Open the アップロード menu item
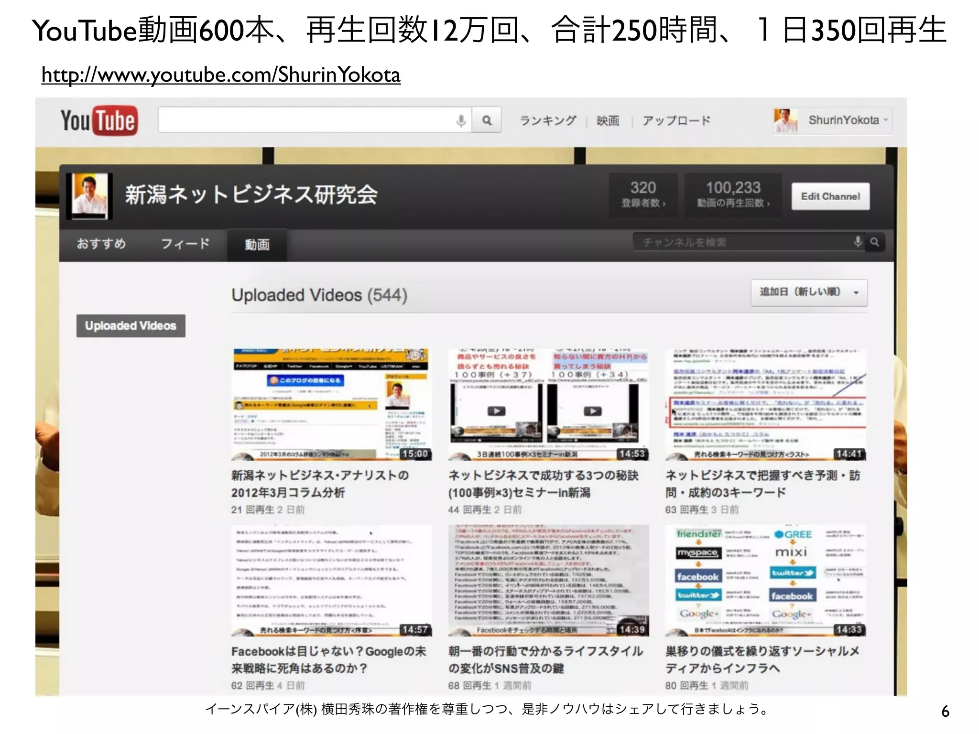The image size is (979, 734). 676,120
